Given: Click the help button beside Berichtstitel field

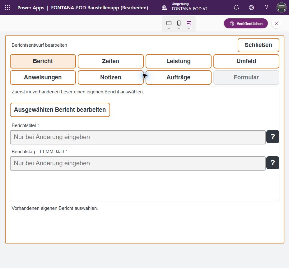Looking at the screenshot, I should (x=273, y=137).
